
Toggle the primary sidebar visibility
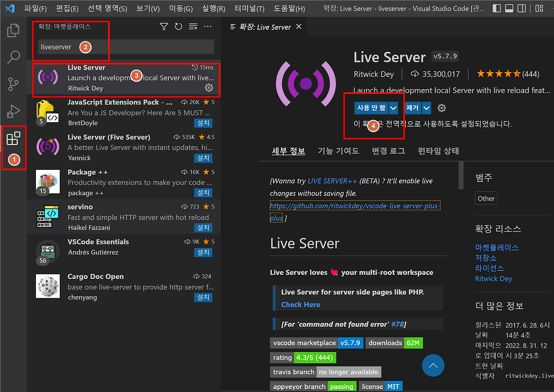(x=496, y=8)
